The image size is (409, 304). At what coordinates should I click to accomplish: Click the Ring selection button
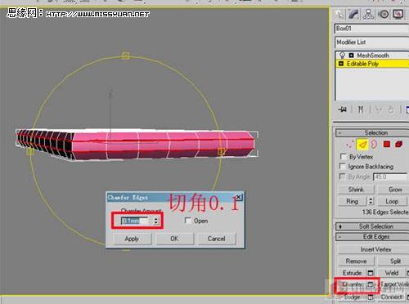point(353,201)
